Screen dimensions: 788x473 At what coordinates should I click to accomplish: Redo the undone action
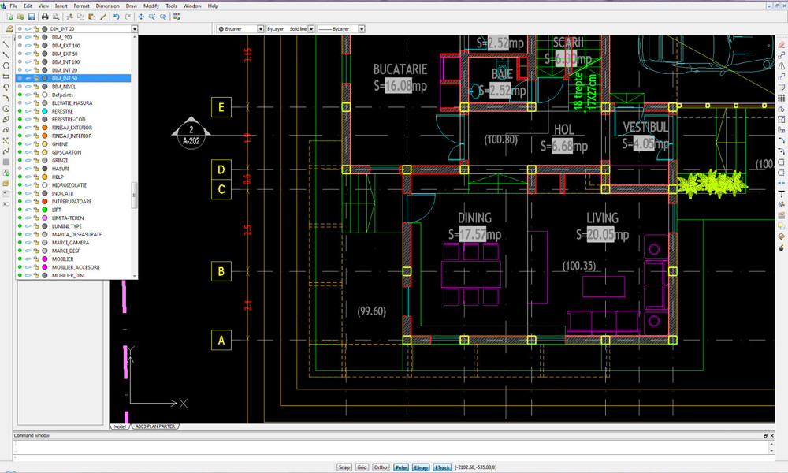point(127,17)
